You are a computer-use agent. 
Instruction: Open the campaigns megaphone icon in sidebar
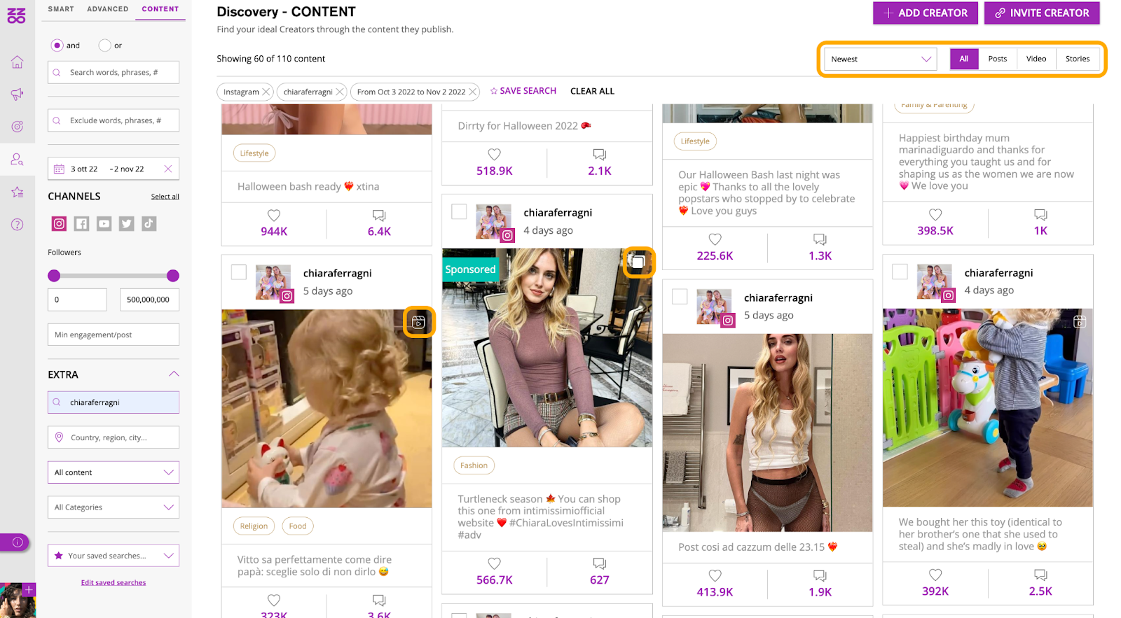coord(17,94)
